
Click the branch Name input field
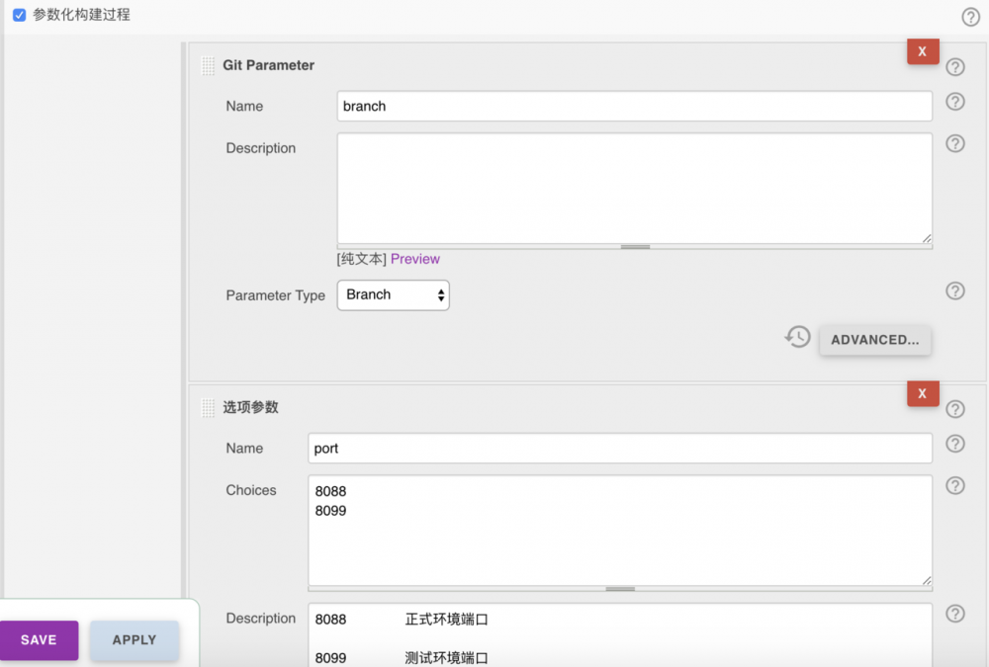(x=634, y=105)
